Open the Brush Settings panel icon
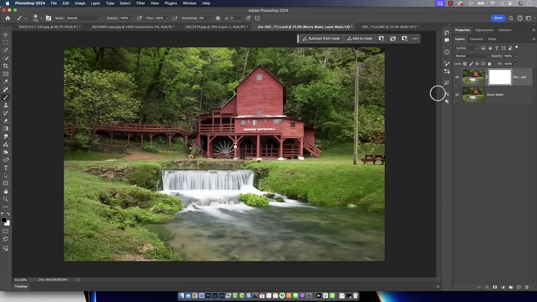This screenshot has width=537, height=302. (447, 63)
